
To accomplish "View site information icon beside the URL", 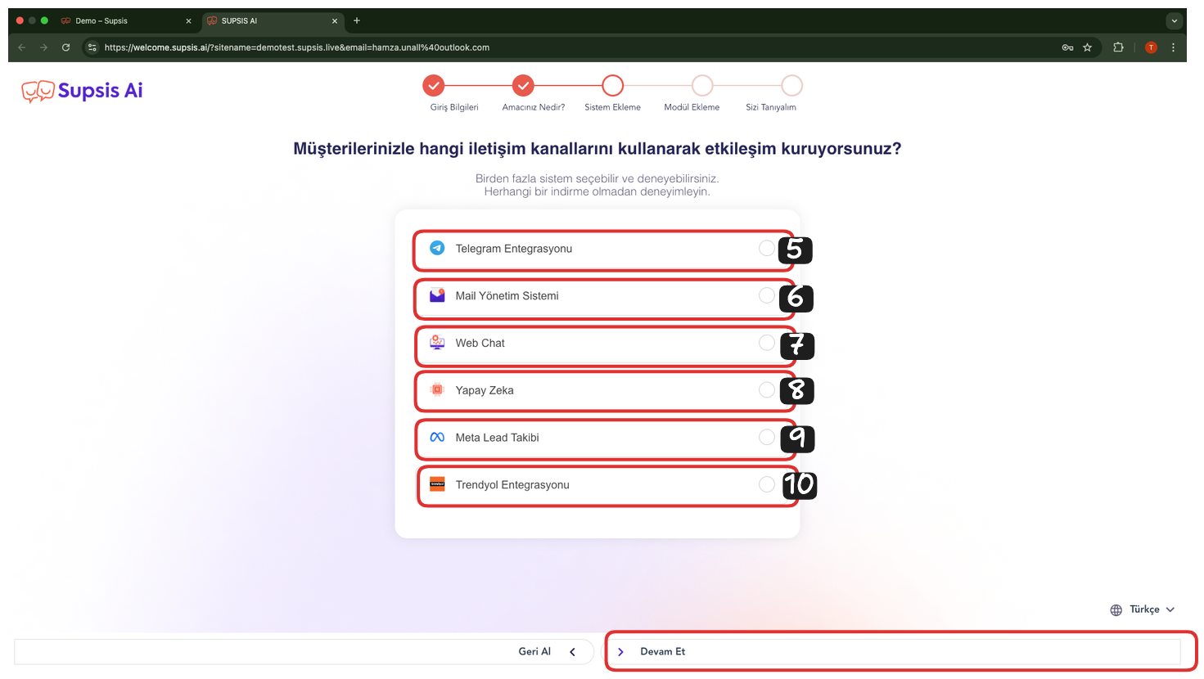I will point(92,47).
